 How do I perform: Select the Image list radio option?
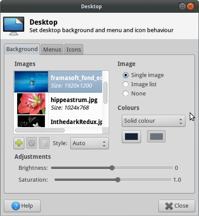(125, 84)
